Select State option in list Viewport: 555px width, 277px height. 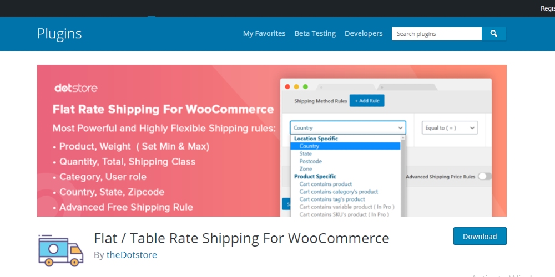point(305,153)
